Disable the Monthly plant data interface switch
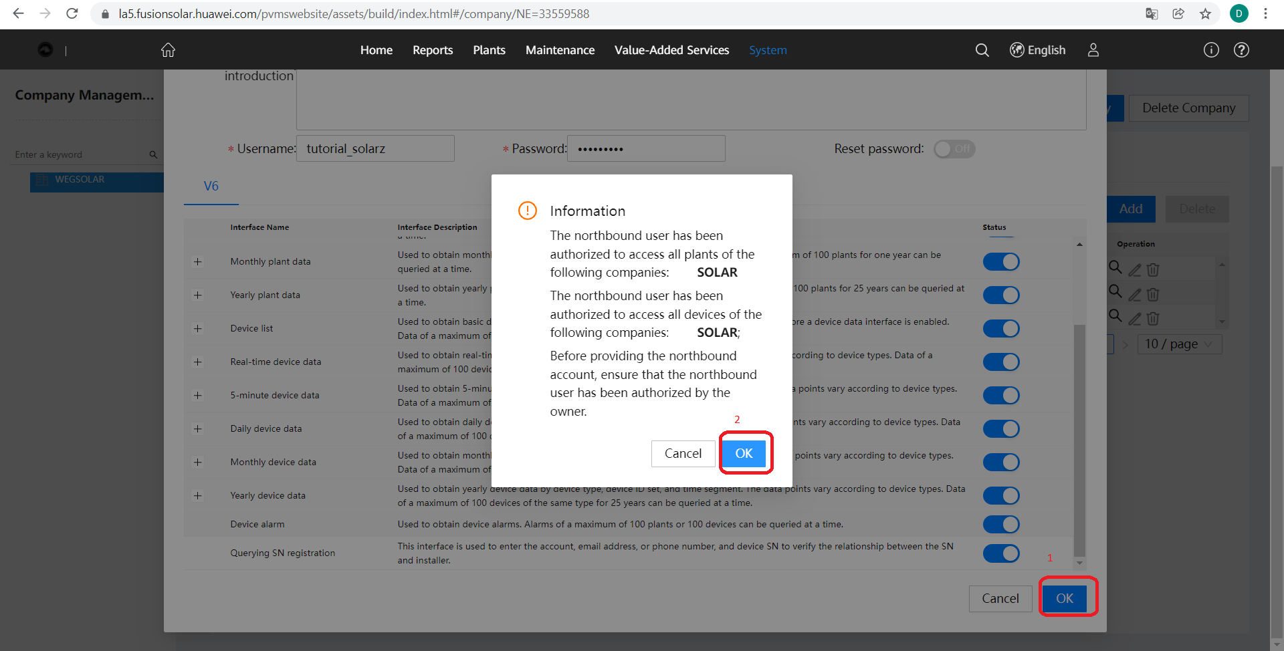 coord(1000,262)
